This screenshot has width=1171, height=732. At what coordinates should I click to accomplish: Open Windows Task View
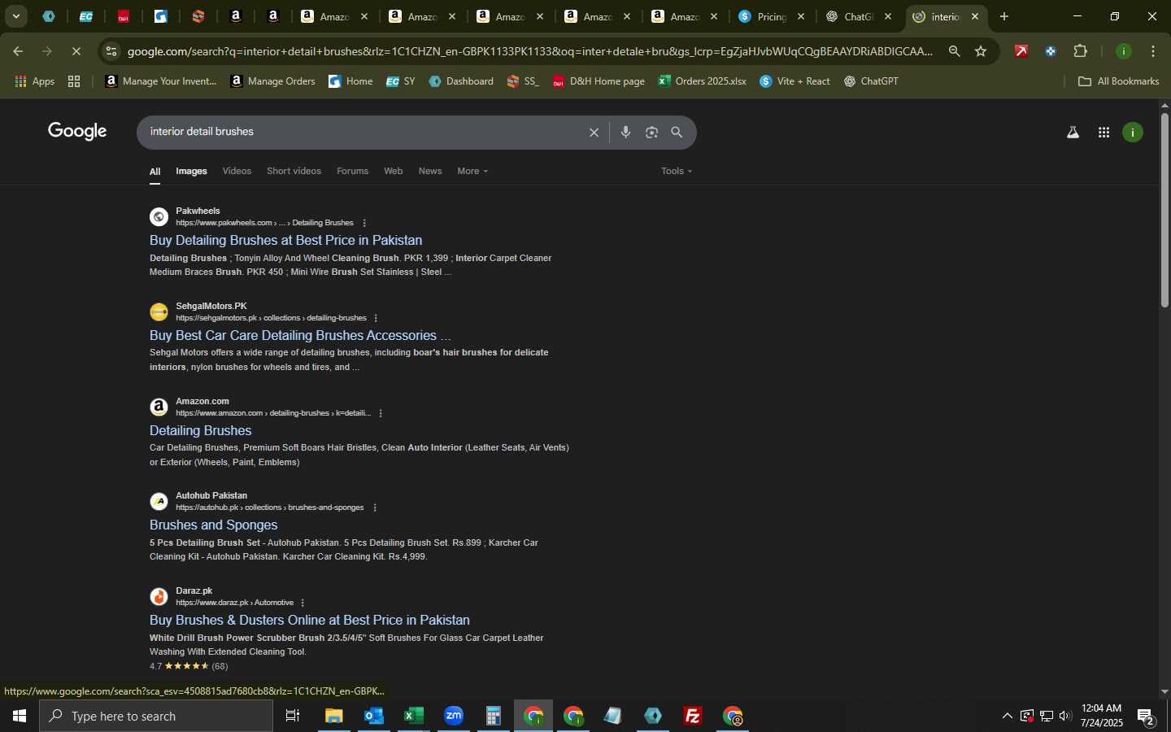pos(293,716)
